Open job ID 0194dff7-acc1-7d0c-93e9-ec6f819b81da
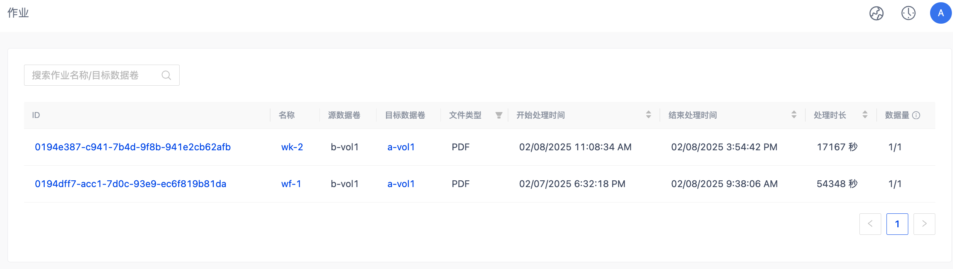The image size is (953, 269). (130, 184)
